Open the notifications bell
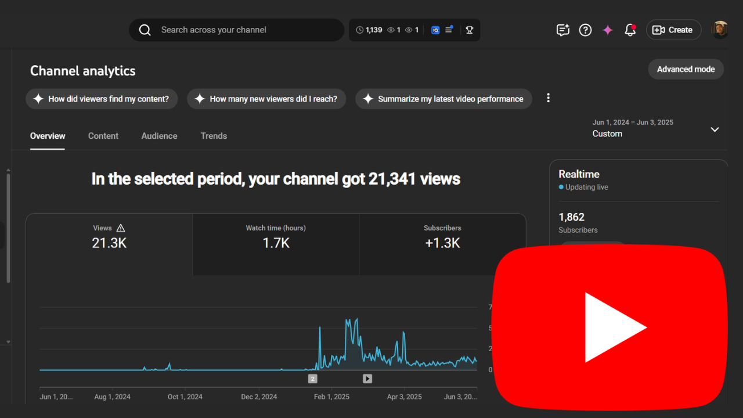743x418 pixels. coord(630,30)
